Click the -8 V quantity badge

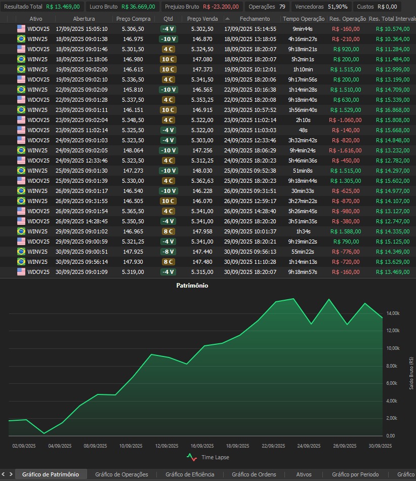[x=168, y=252]
